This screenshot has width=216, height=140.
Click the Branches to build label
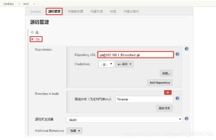click(x=47, y=94)
